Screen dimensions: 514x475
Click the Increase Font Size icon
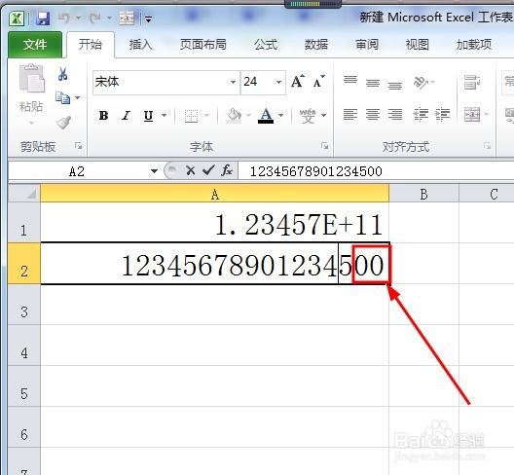tap(298, 82)
